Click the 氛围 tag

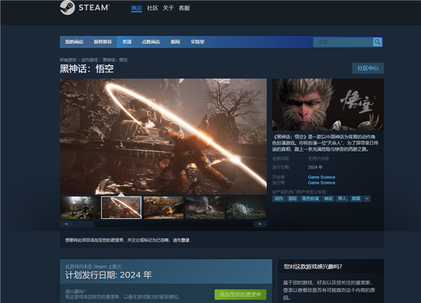click(x=356, y=198)
